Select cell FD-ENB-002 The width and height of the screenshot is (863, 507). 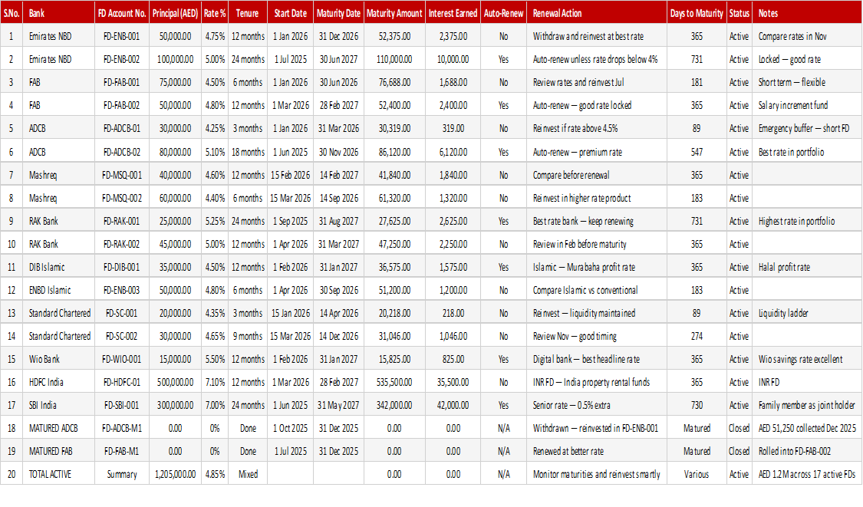122,60
